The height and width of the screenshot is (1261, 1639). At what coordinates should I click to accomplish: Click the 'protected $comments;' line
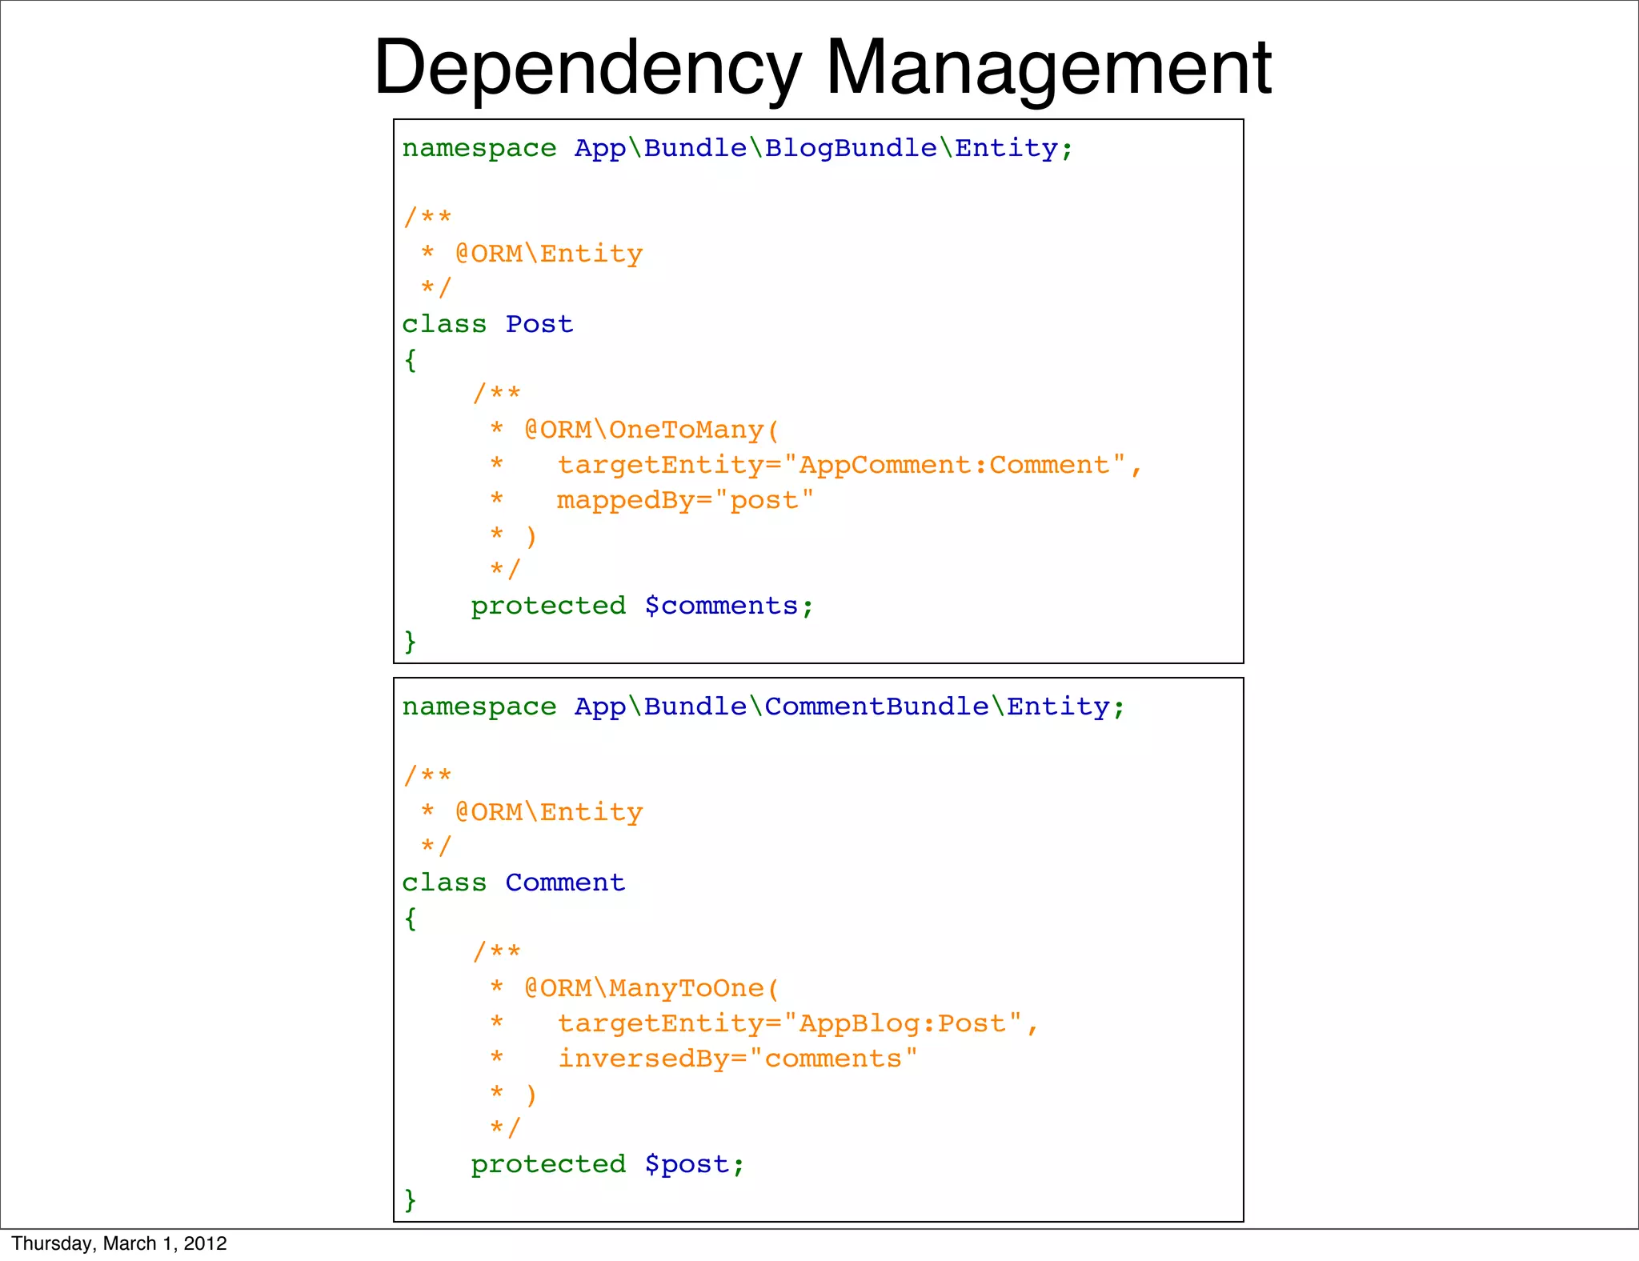point(642,606)
